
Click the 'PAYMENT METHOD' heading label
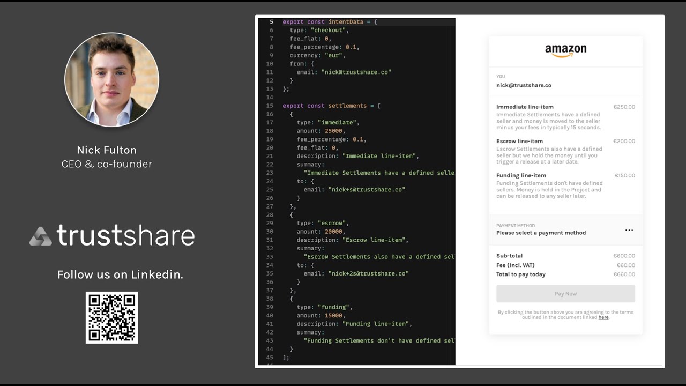point(516,226)
